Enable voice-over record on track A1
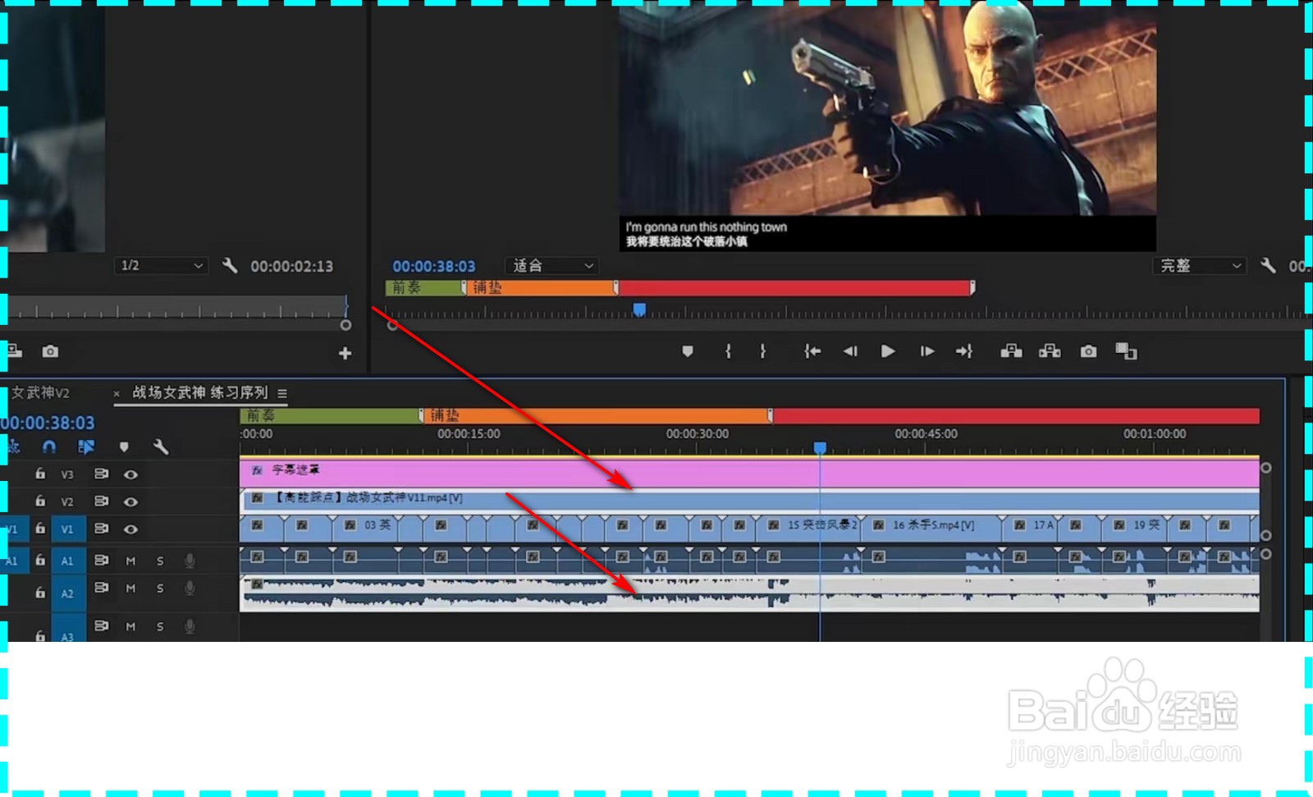1313x797 pixels. (190, 561)
